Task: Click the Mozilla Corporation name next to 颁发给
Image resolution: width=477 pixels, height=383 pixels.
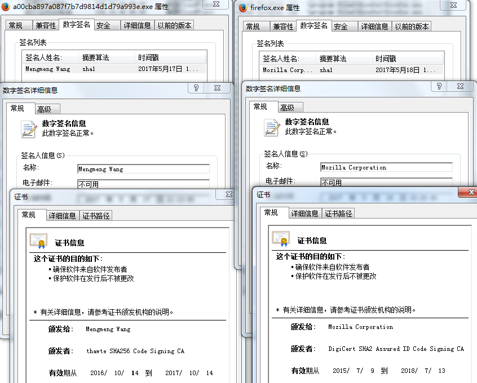Action: 360,327
